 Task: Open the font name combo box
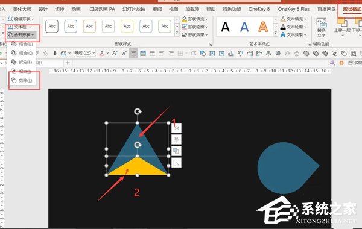[x=84, y=53]
